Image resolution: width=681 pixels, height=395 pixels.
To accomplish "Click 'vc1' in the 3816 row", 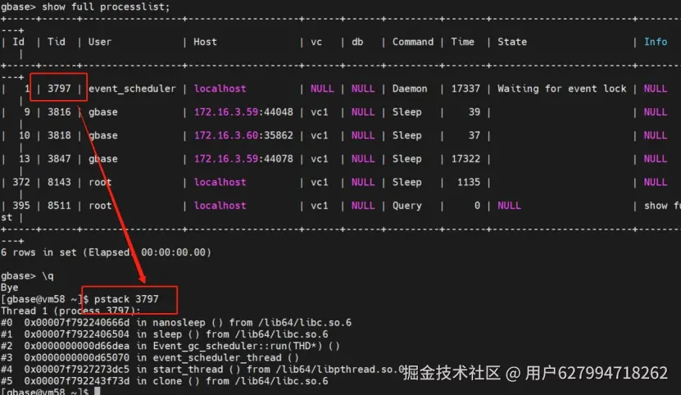I will (x=320, y=112).
